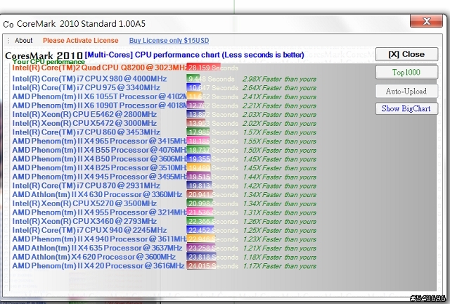The image size is (450, 304).
Task: Click the 1.57X Faster than yours text
Action: 280,132
